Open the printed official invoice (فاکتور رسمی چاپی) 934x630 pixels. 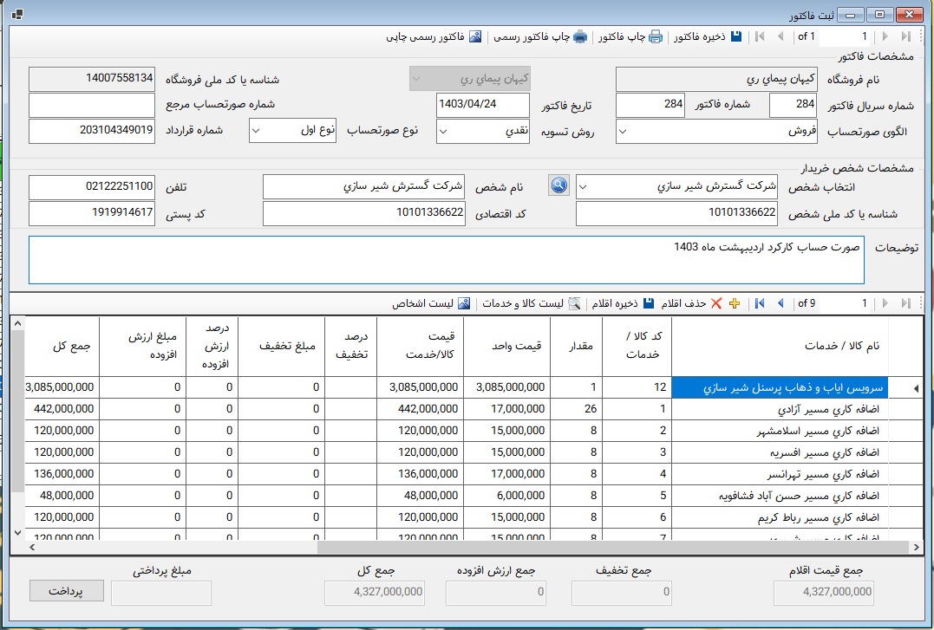tap(474, 36)
